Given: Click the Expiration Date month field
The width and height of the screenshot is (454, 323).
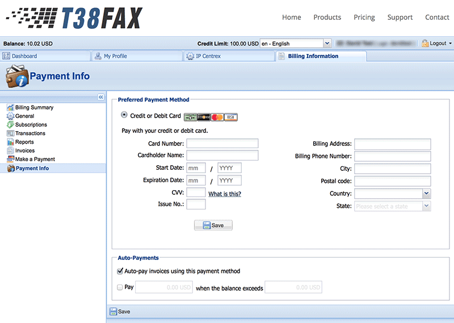Looking at the screenshot, I should tap(196, 180).
